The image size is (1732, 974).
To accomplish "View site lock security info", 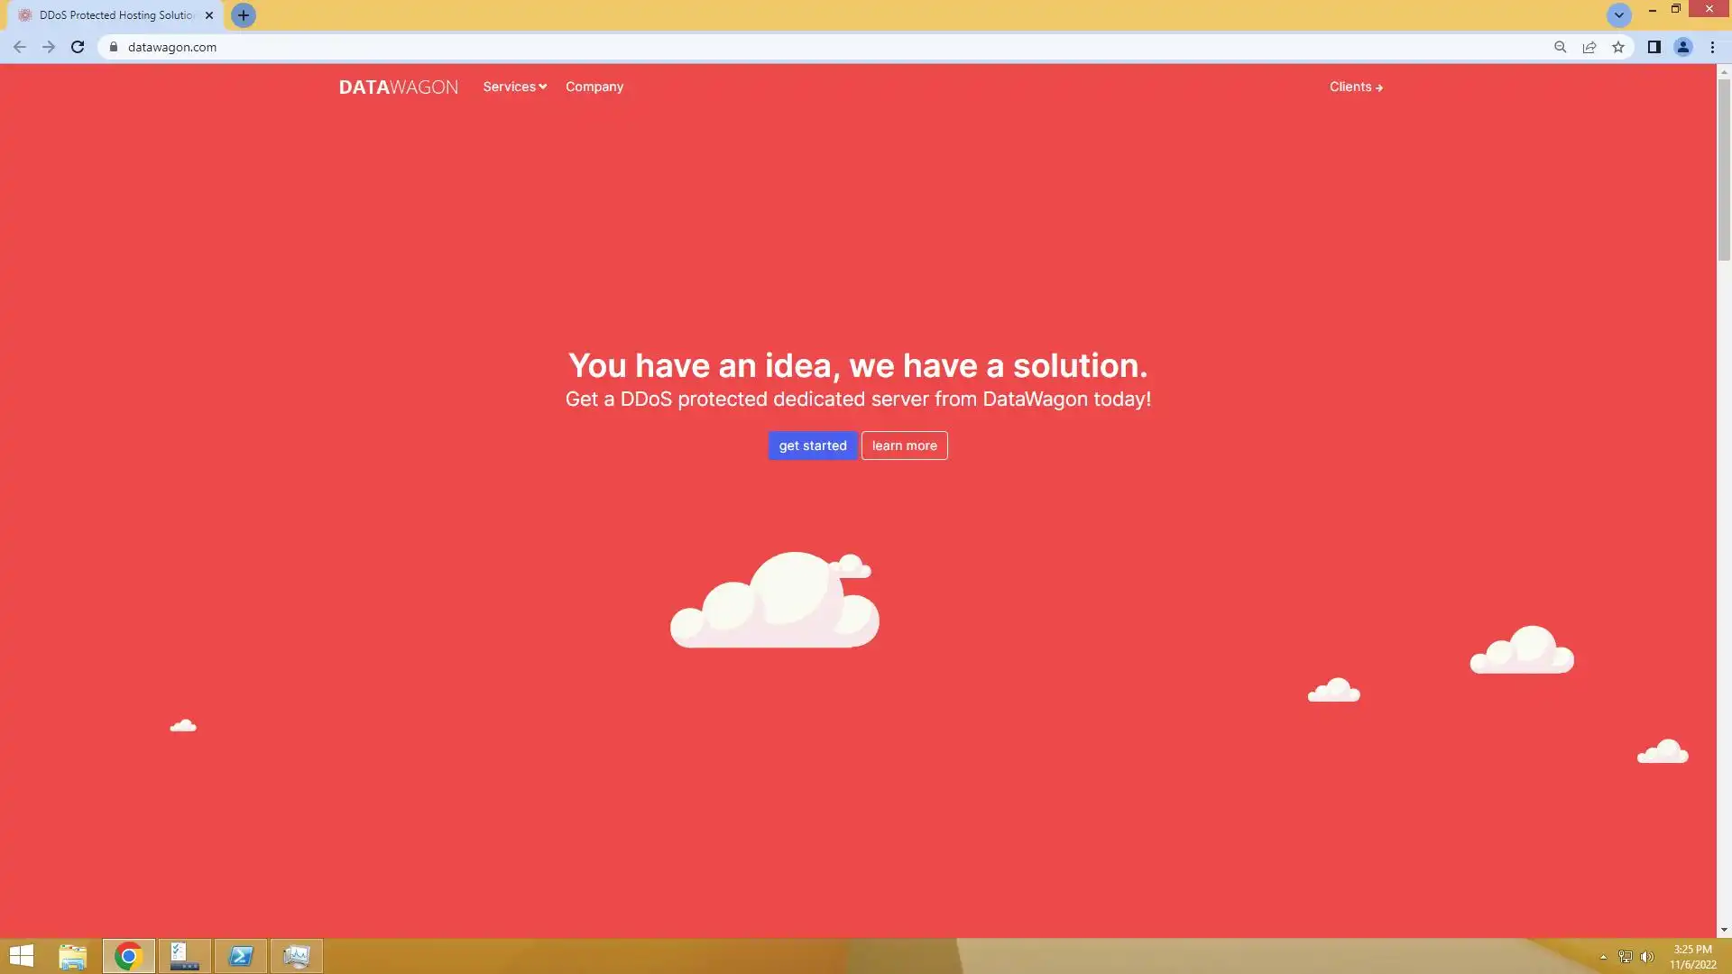I will pyautogui.click(x=114, y=47).
